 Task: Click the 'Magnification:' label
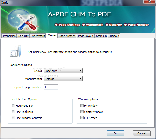click(x=33, y=79)
